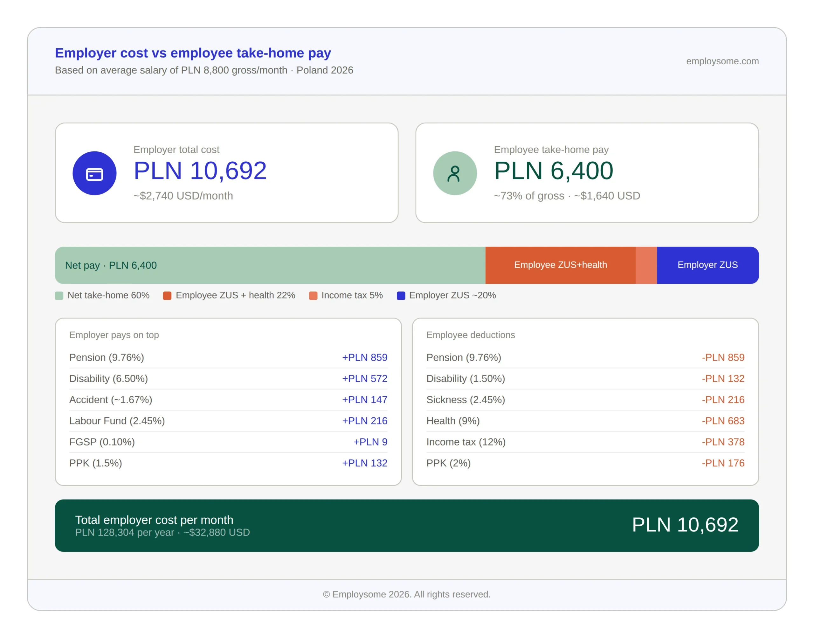Click the credit card icon on employer cost card
Viewport: 814px width, 638px height.
point(94,172)
